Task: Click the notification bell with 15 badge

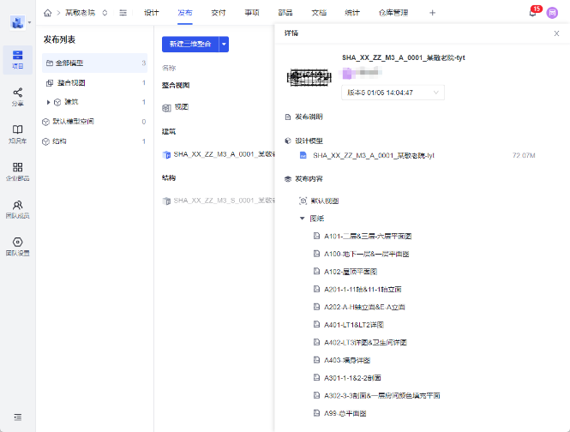Action: (532, 13)
